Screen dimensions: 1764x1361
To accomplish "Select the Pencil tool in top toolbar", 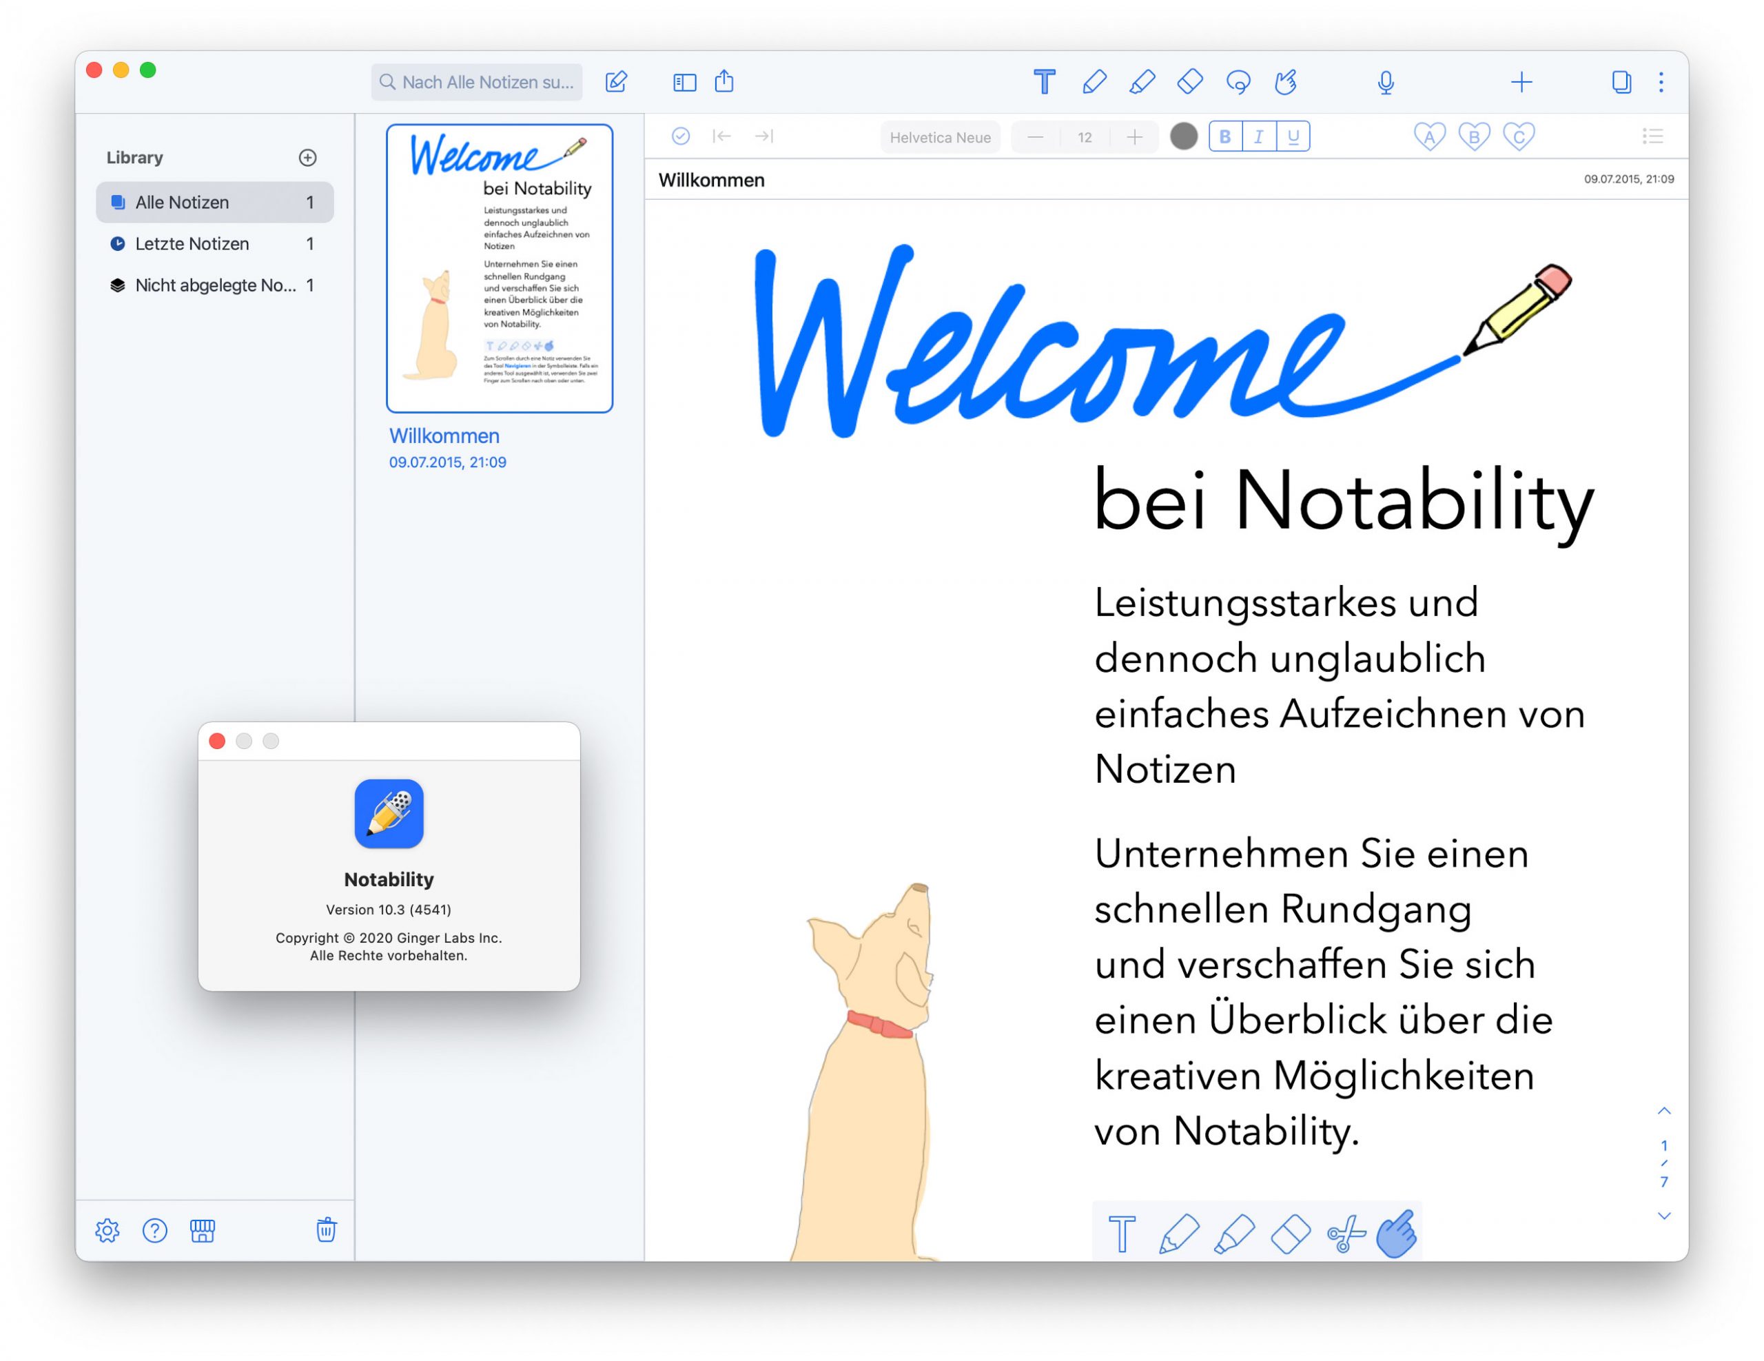I will coord(1093,81).
